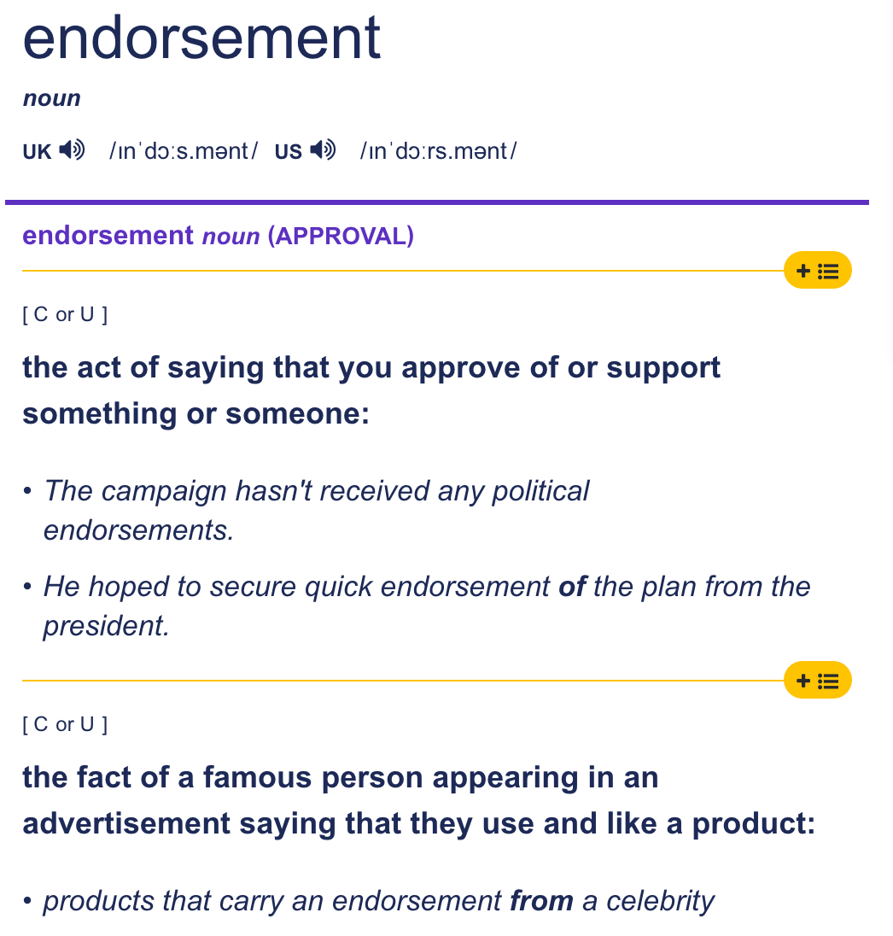Click the bold 'from' in the celebrity example
Viewport: 893px width, 936px height.
click(x=541, y=901)
